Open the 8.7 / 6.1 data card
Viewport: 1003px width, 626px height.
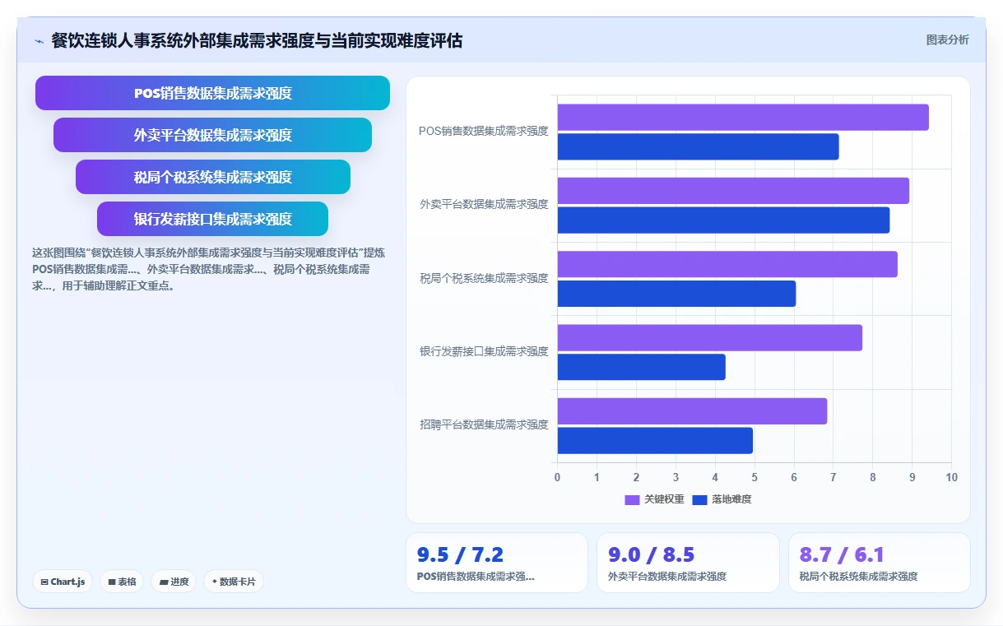880,563
